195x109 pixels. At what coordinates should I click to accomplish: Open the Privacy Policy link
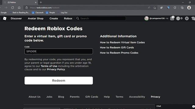tap(56, 69)
